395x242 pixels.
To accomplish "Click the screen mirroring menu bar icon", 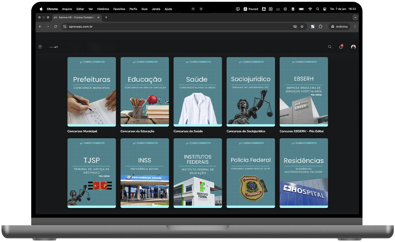I will click(x=238, y=9).
